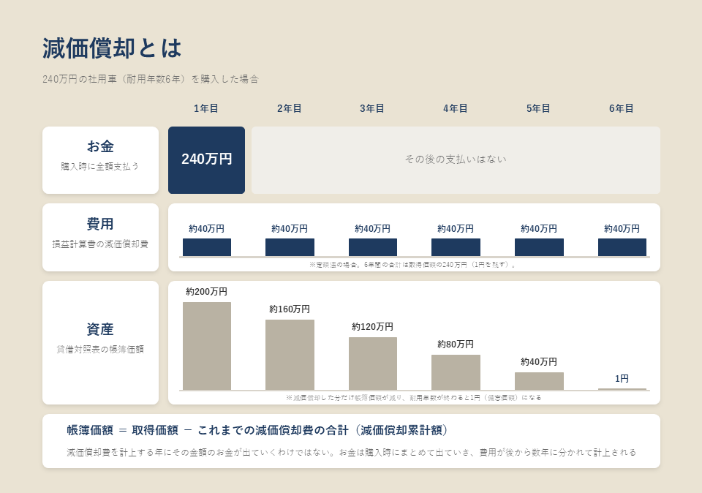
Task: Click the 約120万円 asset label
Action: [x=372, y=327]
